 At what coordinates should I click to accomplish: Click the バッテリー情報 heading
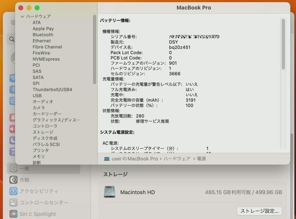115,20
